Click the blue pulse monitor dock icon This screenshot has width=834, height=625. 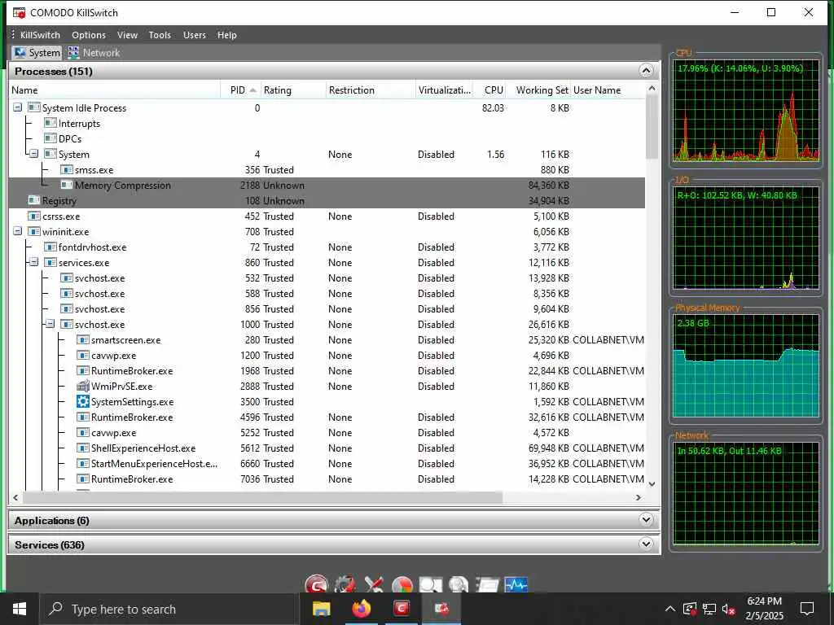coord(516,584)
